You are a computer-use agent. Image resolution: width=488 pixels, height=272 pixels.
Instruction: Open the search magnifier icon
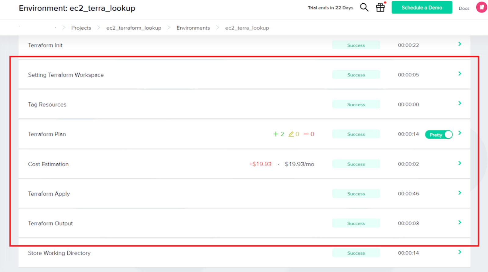tap(364, 7)
